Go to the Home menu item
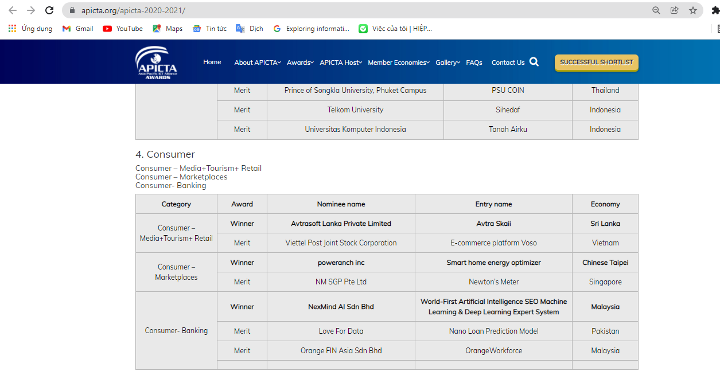 click(212, 62)
